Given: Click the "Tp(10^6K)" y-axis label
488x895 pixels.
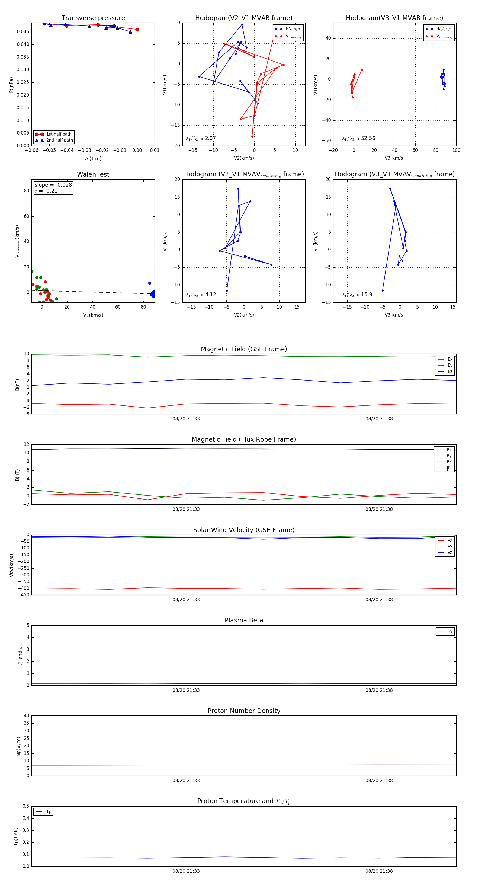Looking at the screenshot, I should coord(16,837).
